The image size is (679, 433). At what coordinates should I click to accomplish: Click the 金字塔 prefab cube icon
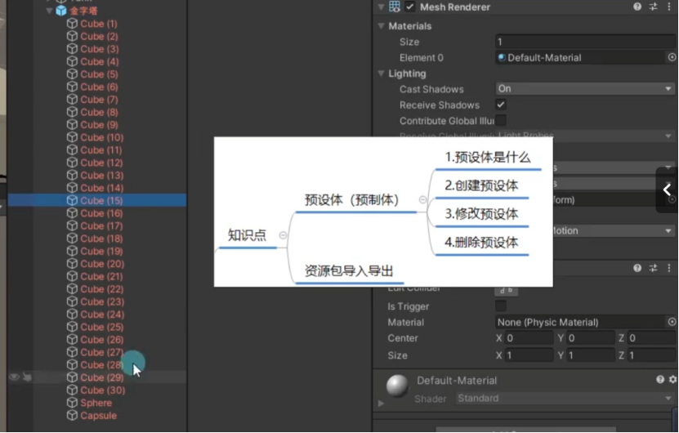coord(61,11)
